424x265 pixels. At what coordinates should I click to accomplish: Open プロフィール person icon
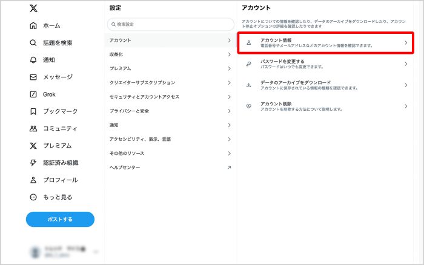[x=33, y=180]
